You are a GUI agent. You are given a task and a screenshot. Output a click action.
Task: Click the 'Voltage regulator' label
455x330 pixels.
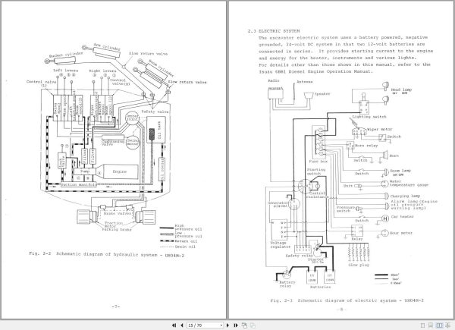click(280, 245)
